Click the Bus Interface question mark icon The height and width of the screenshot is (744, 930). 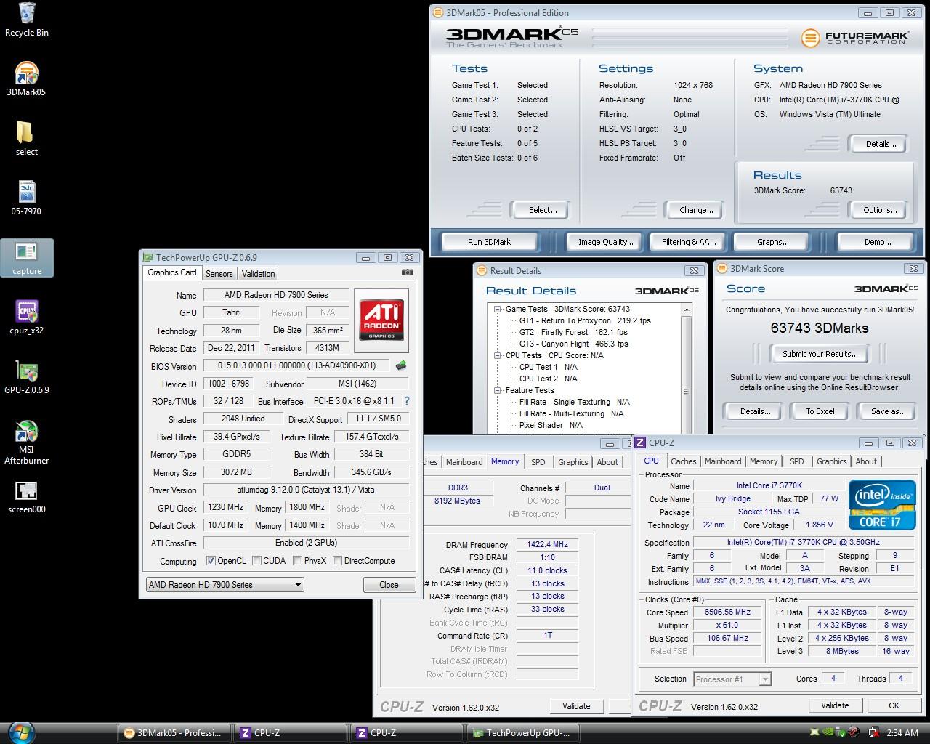point(406,401)
